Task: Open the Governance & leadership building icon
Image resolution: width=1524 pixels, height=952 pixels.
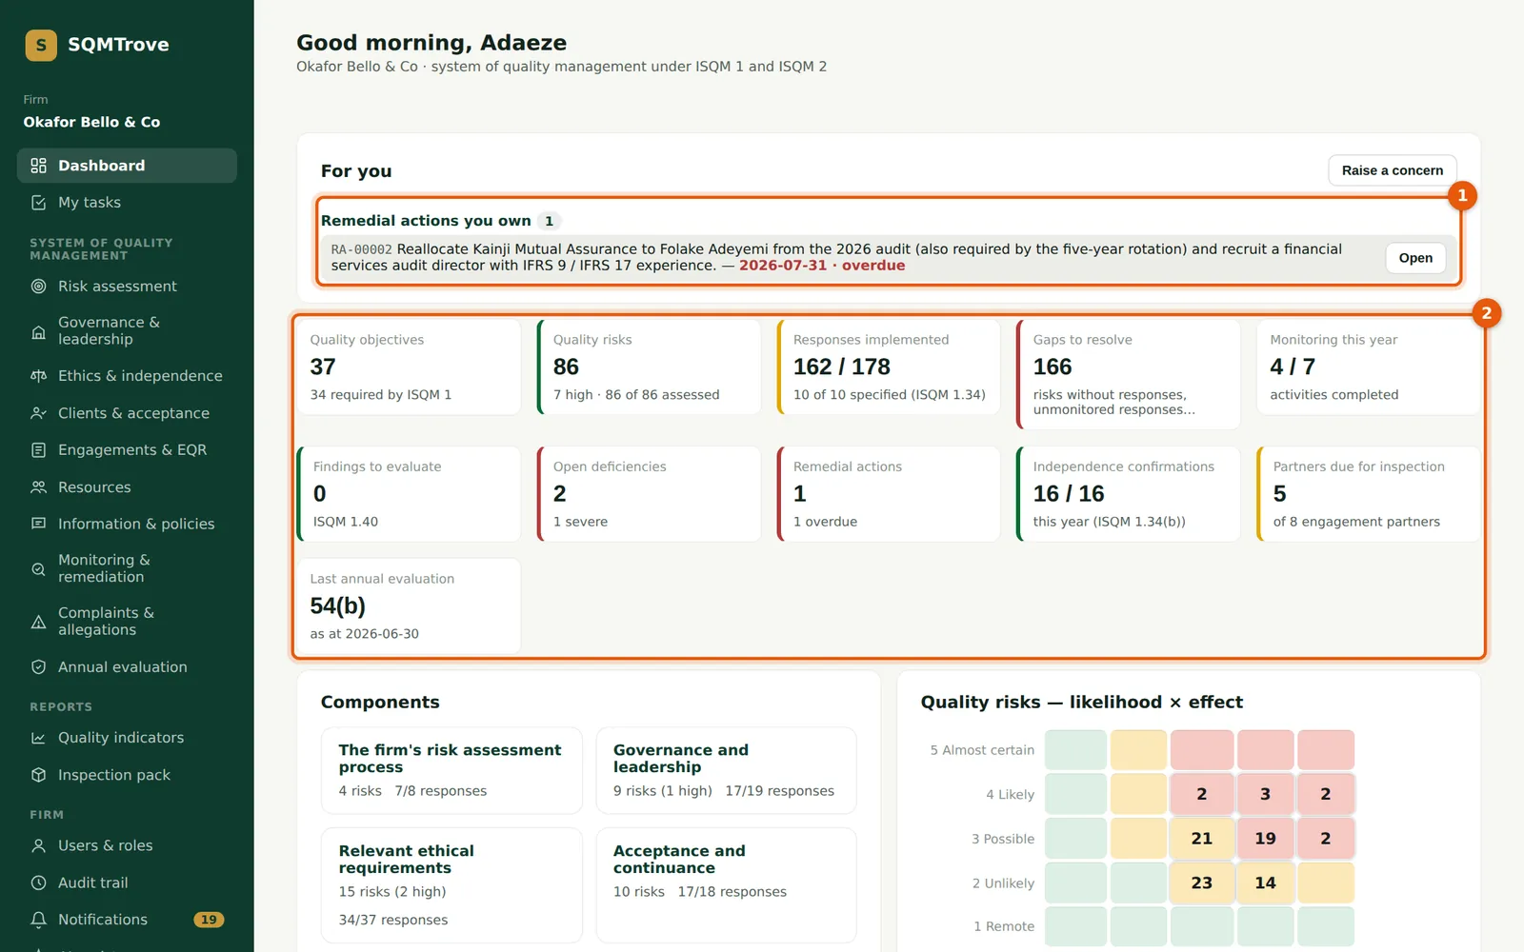Action: pos(38,331)
